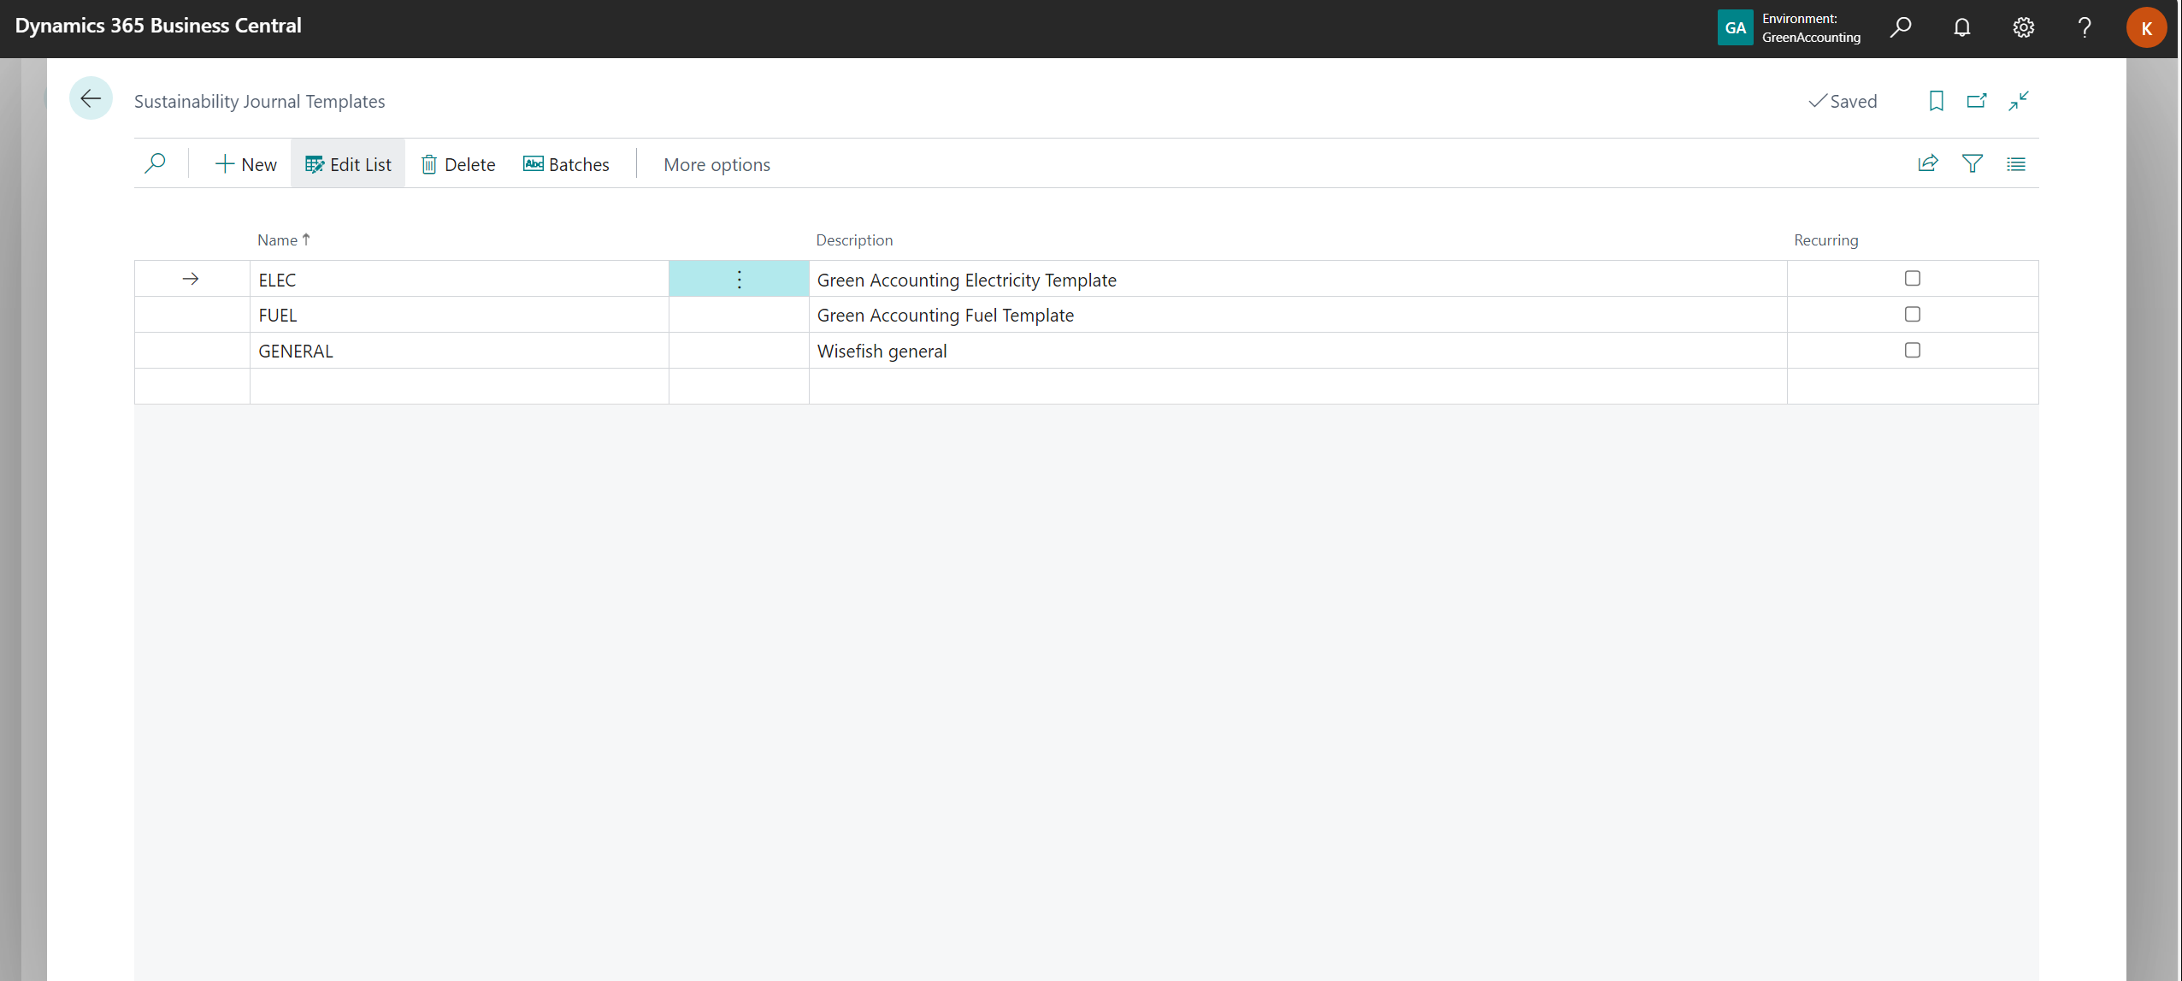
Task: Tick Recurring checkbox for GENERAL template
Action: (1912, 351)
